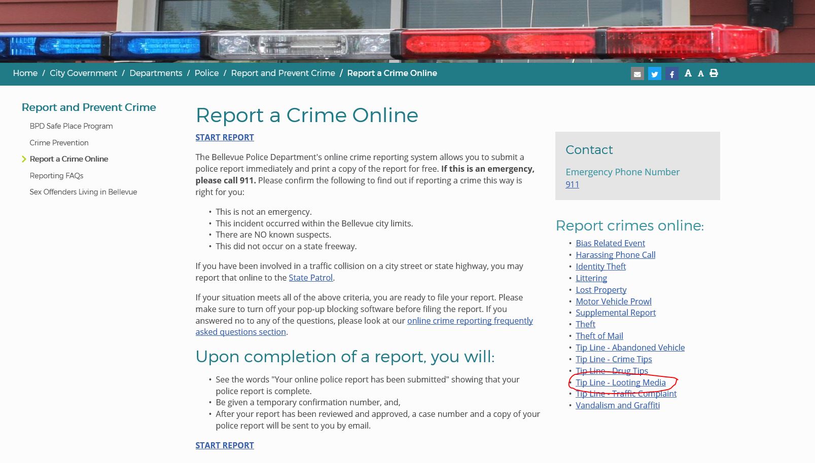Open online crime reporting FAQ section link
815x463 pixels.
470,321
